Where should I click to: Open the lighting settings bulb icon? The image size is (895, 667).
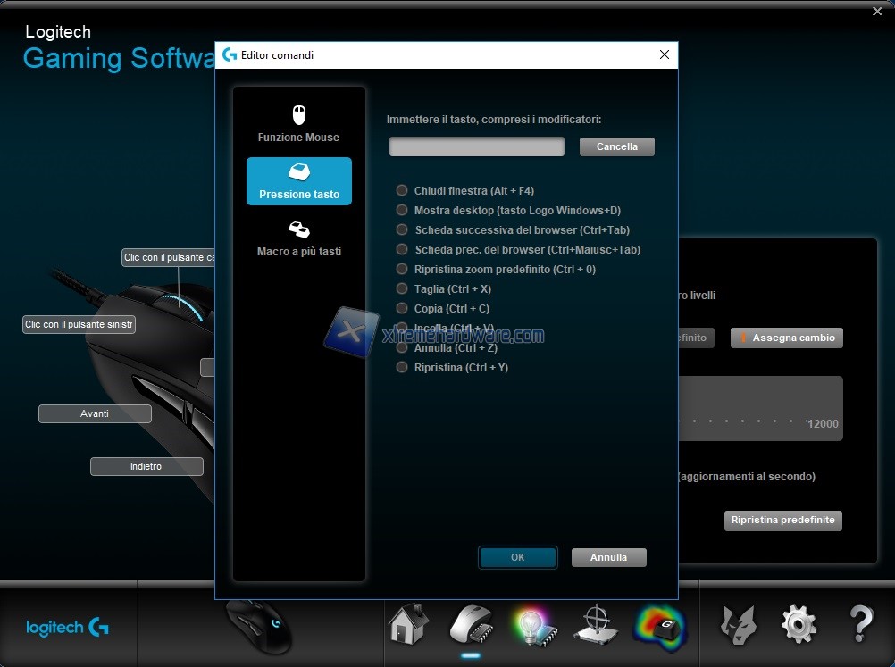point(533,624)
